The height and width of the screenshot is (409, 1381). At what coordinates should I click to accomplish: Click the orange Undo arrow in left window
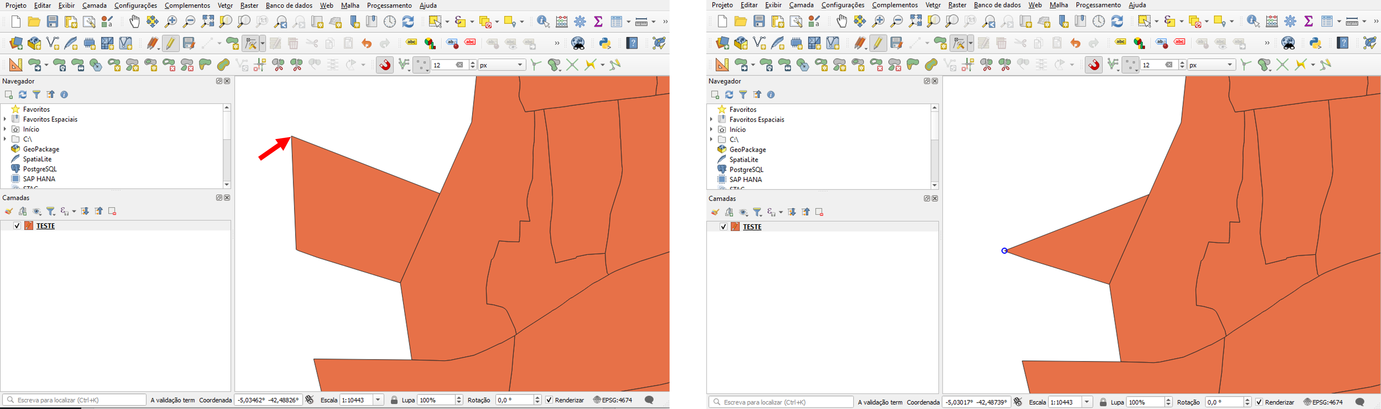click(367, 43)
